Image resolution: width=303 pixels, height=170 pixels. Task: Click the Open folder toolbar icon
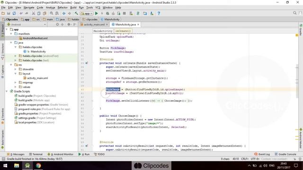click(x=3, y=13)
